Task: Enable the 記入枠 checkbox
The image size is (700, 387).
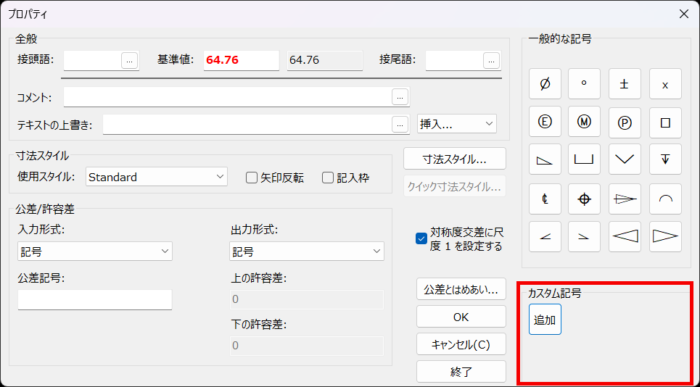Action: click(x=345, y=178)
